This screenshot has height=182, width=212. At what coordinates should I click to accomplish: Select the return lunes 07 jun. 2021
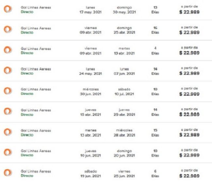click(x=124, y=71)
